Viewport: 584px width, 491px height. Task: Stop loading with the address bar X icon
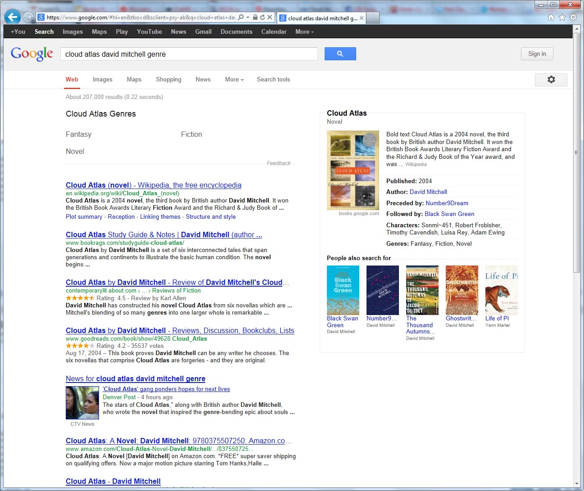[x=270, y=18]
